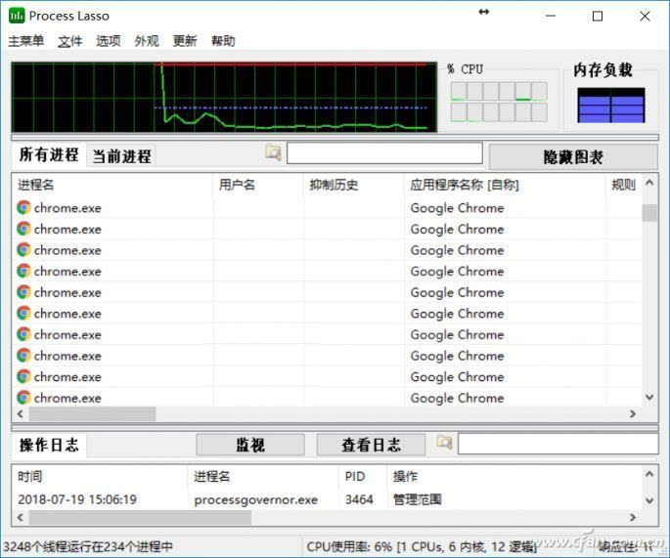Click the log list scroll up arrow

[649, 474]
